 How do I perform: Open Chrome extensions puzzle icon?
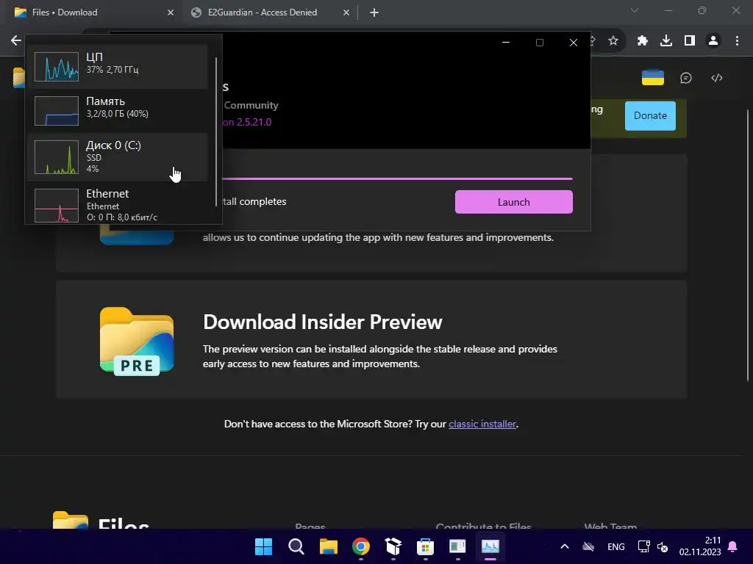coord(642,41)
